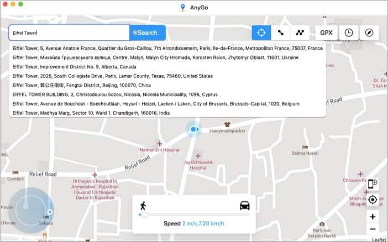Viewport: 388px width, 242px height.
Task: Open the compass icon in toolbar
Action: pos(369,33)
